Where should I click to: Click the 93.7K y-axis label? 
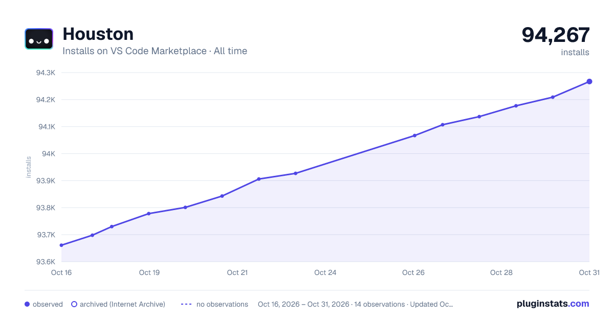[x=46, y=235]
